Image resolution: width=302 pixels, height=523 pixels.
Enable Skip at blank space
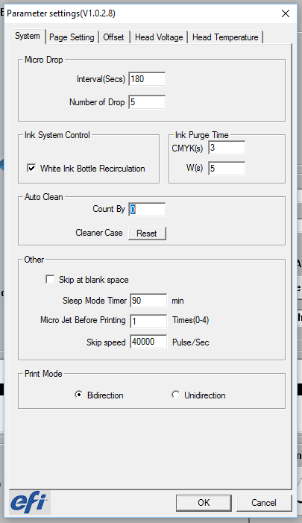pos(50,279)
